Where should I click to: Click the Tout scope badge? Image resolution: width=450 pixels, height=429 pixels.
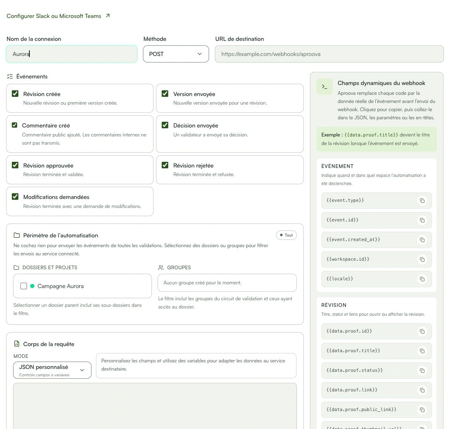286,235
